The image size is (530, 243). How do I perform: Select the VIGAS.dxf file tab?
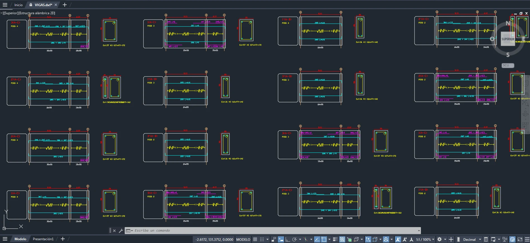(x=43, y=5)
